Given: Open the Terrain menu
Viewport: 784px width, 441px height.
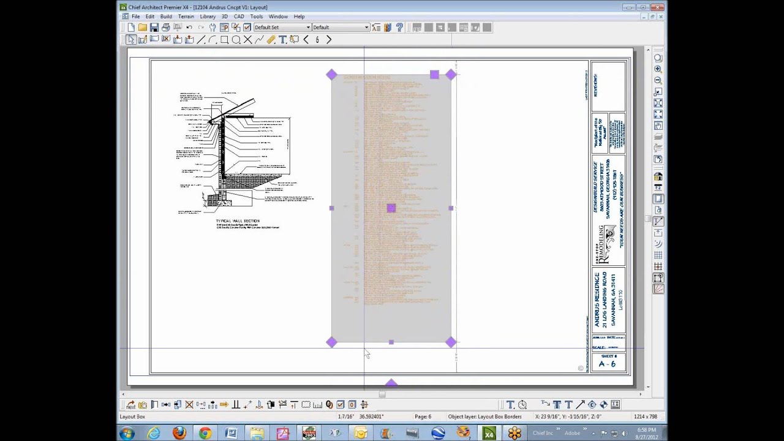Looking at the screenshot, I should (x=186, y=17).
